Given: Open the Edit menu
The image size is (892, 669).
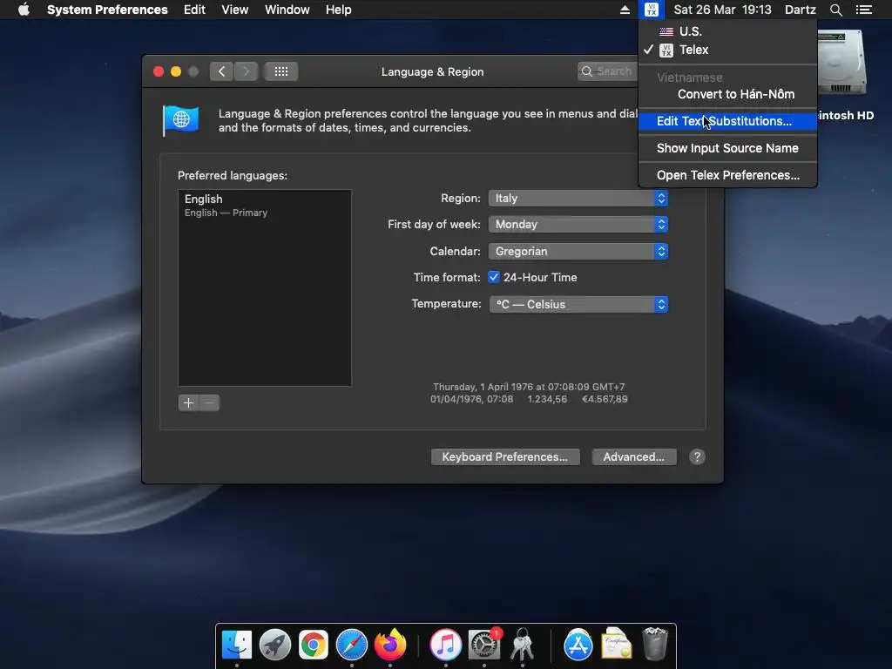Looking at the screenshot, I should [x=194, y=10].
